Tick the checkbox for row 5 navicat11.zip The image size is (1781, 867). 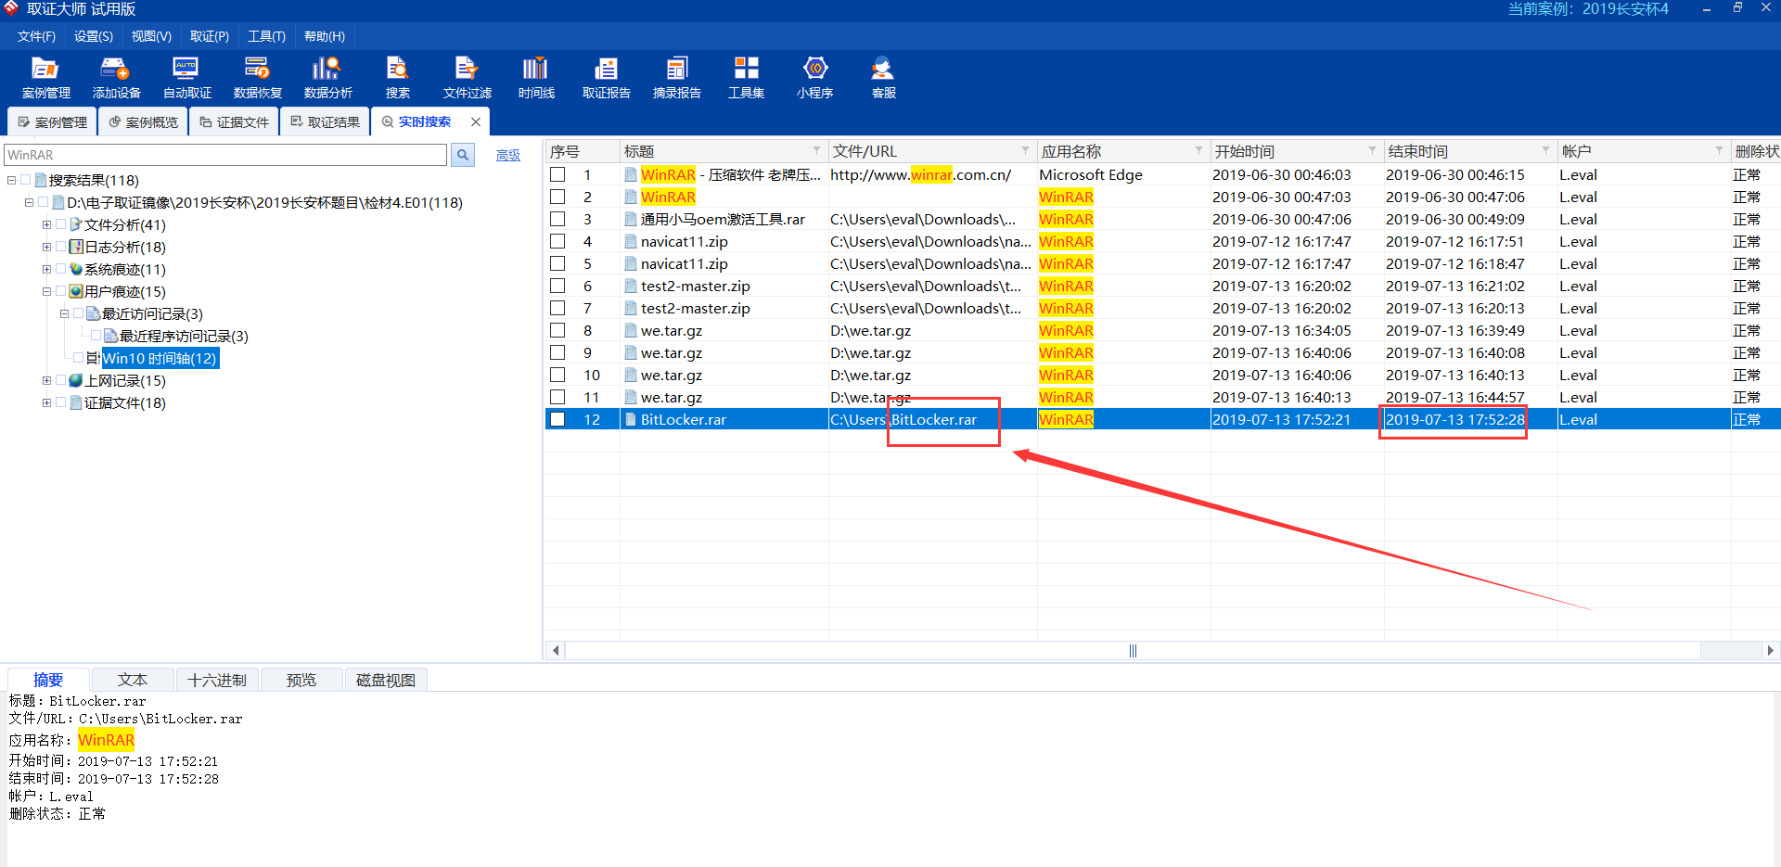(557, 263)
